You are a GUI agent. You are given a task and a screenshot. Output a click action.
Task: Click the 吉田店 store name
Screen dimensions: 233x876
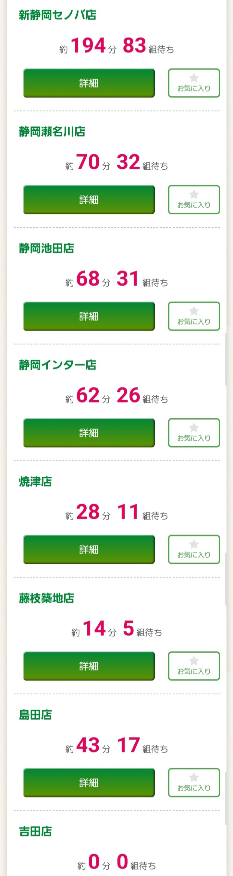[x=35, y=831]
